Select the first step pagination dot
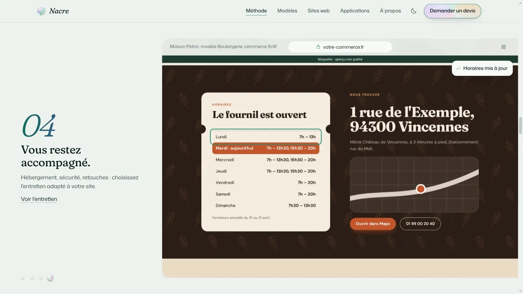The image size is (523, 294). [x=23, y=278]
